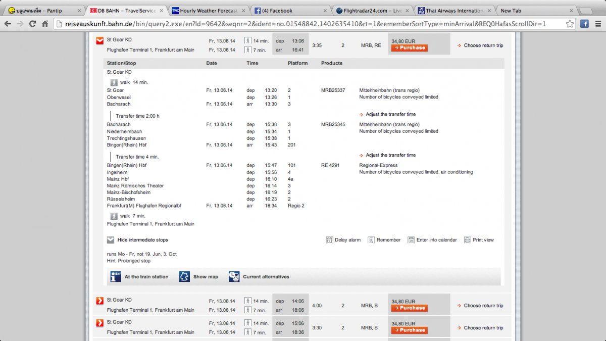606x341 pixels.
Task: Click the Niederheimbach stop name
Action: (124, 131)
